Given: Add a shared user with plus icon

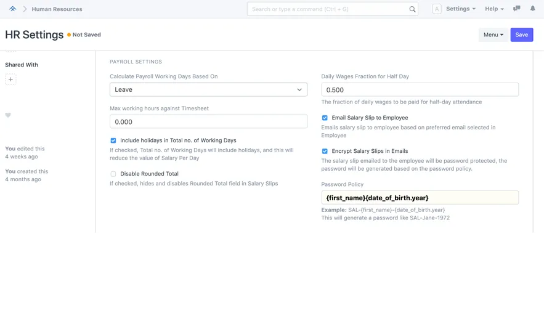Looking at the screenshot, I should point(10,80).
